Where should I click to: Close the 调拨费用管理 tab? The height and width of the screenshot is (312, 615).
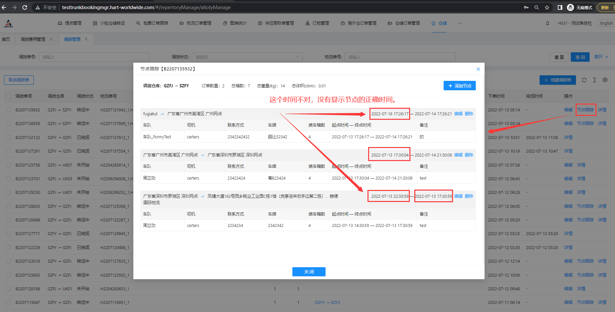tap(51, 39)
